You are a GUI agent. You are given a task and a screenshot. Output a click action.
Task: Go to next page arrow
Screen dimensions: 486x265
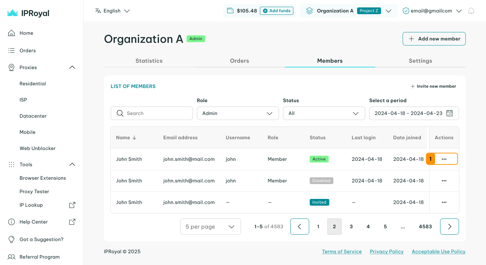[x=449, y=227]
